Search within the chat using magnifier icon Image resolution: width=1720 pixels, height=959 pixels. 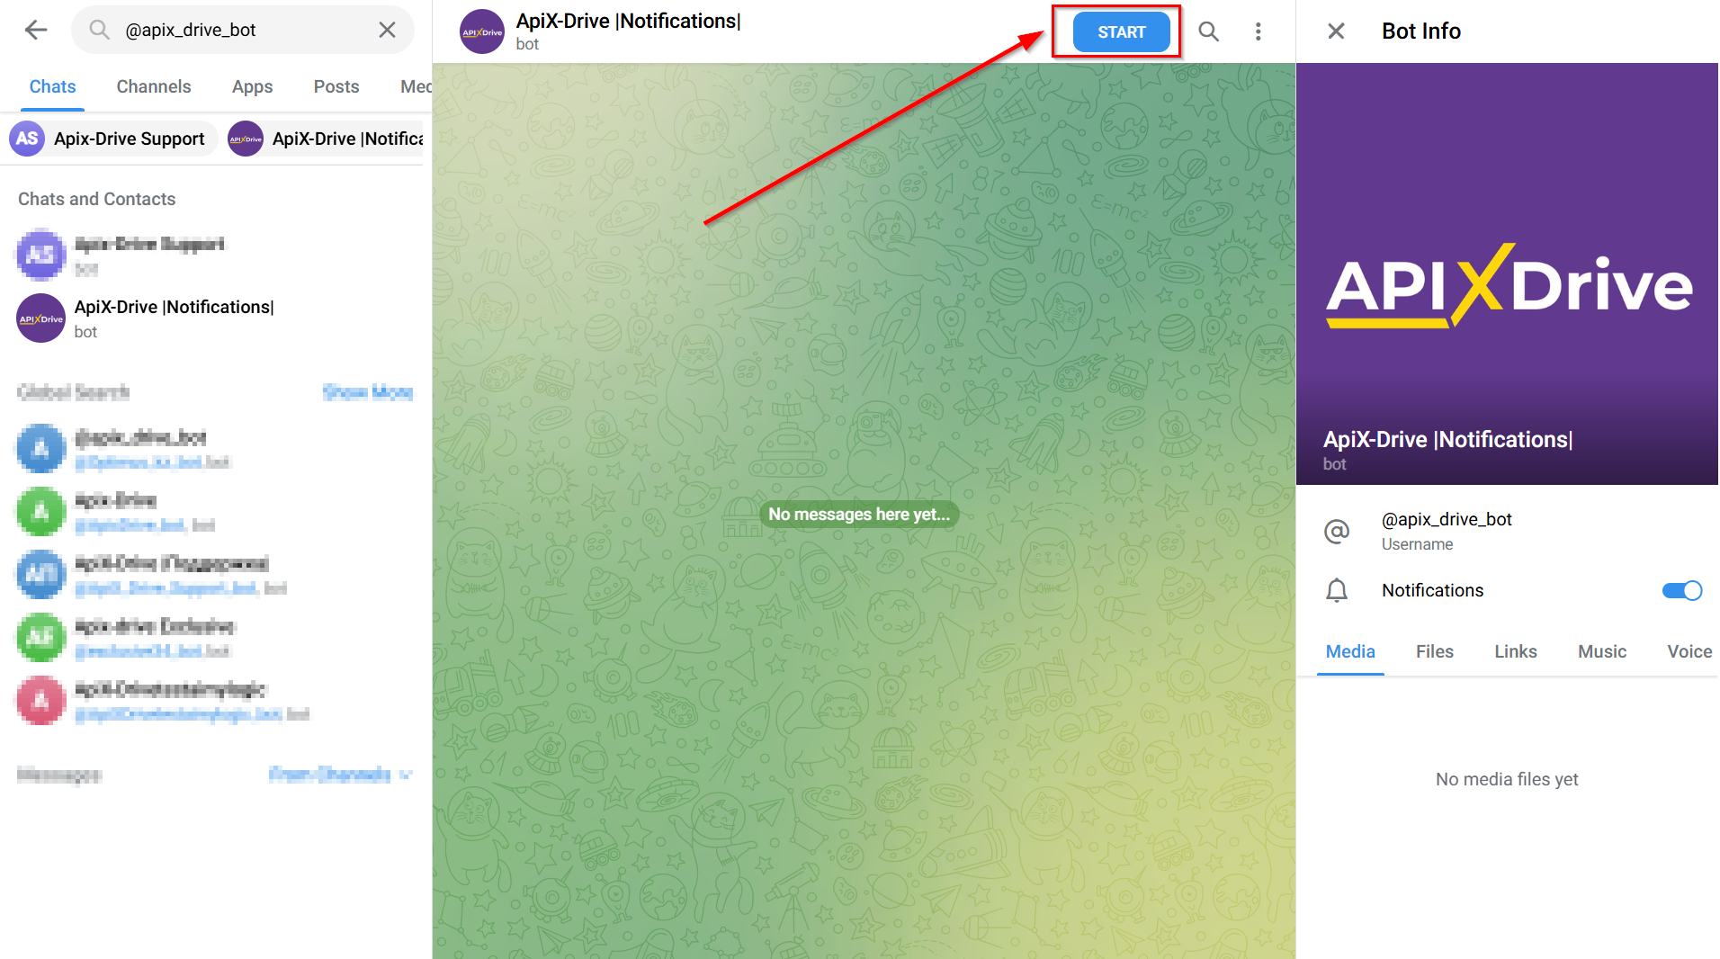[x=1209, y=31]
